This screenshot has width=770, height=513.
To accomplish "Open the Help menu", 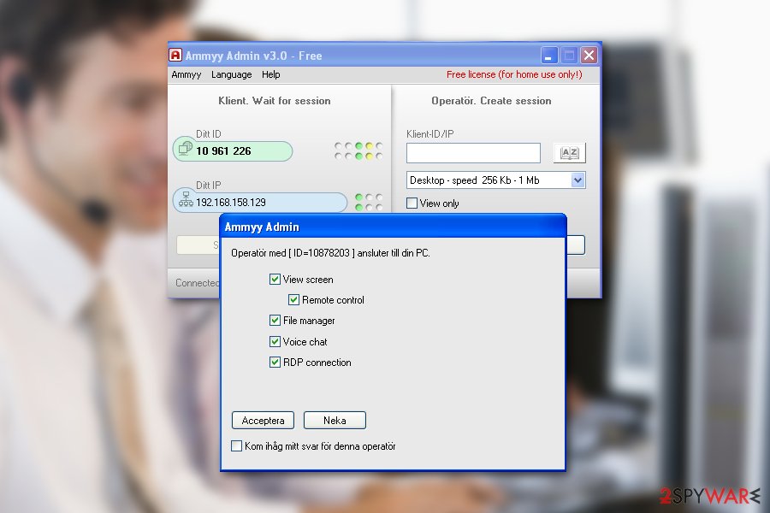I will tap(270, 74).
